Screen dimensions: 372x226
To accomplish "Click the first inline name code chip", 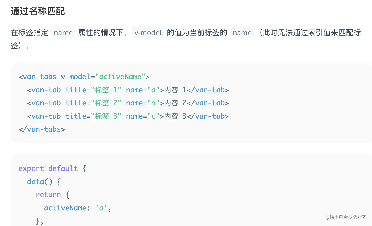I will (x=63, y=33).
